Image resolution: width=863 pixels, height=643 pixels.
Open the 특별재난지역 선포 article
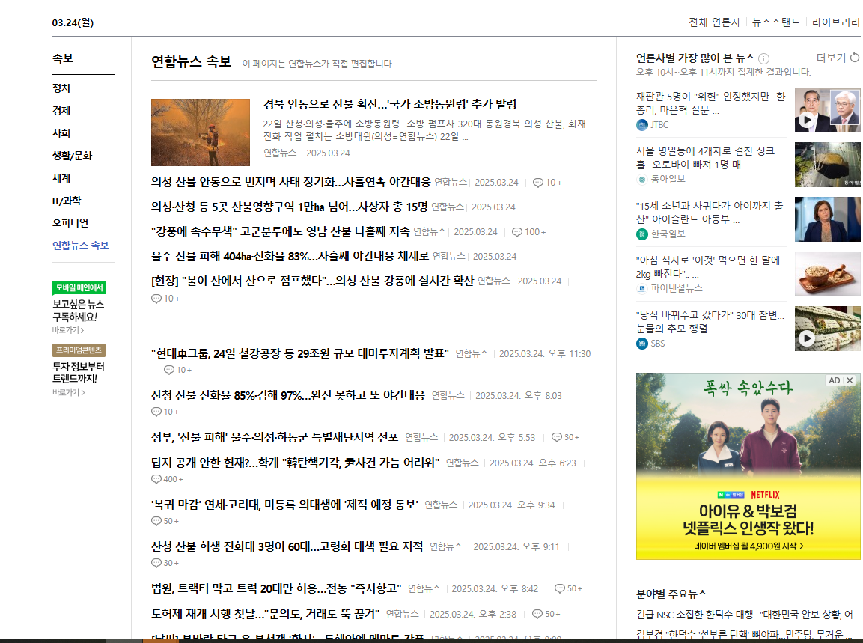point(275,437)
